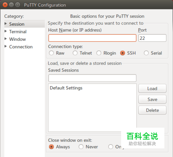Open the Window category
173x157 pixels.
(x=18, y=39)
